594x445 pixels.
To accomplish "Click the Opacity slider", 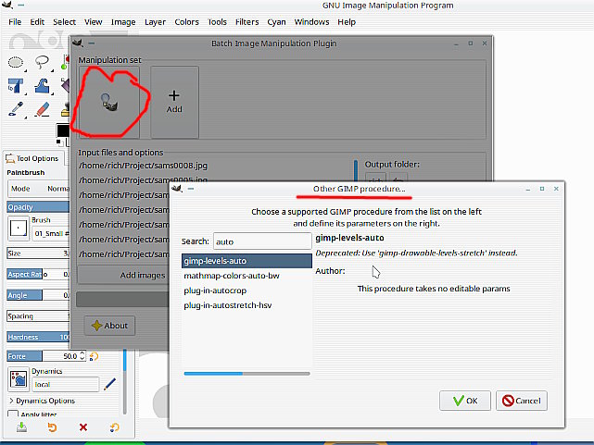I will click(x=38, y=207).
